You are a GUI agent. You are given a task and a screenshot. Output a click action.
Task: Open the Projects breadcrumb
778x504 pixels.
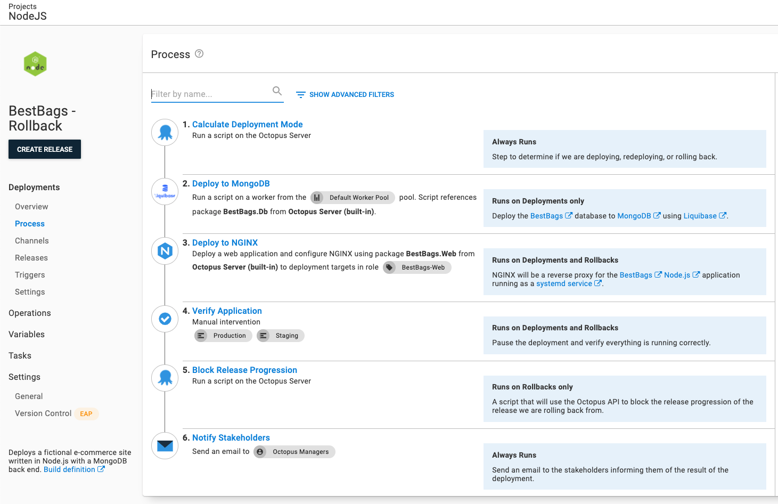pyautogui.click(x=23, y=6)
